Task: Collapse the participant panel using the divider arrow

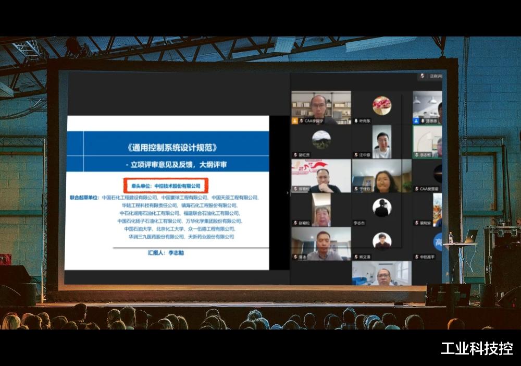Action: coord(288,192)
